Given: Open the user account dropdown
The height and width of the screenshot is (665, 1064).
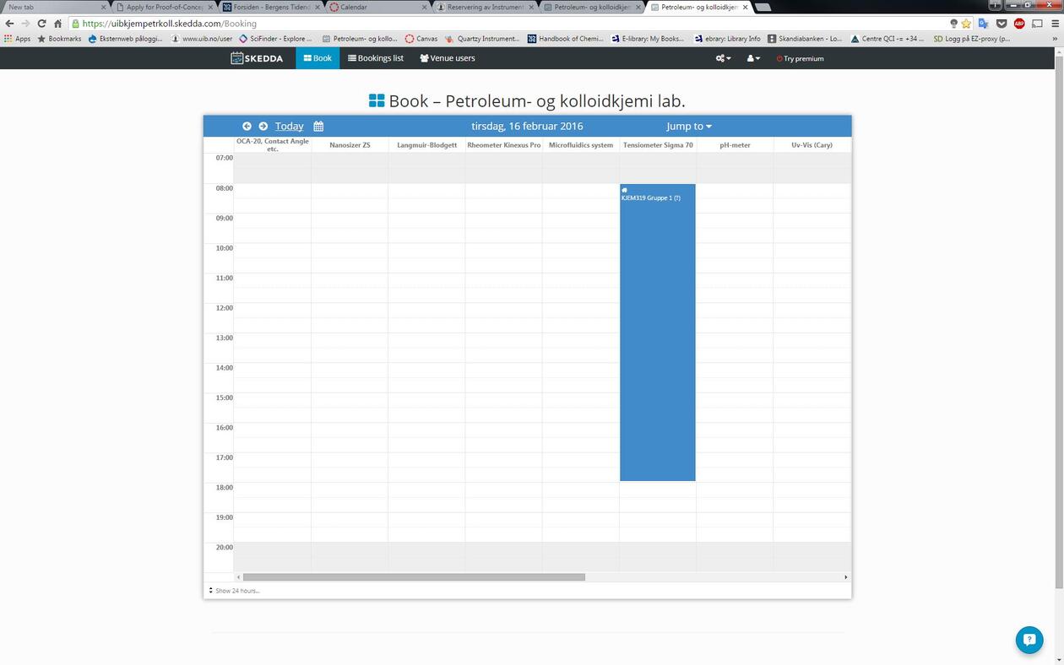Looking at the screenshot, I should tap(753, 58).
